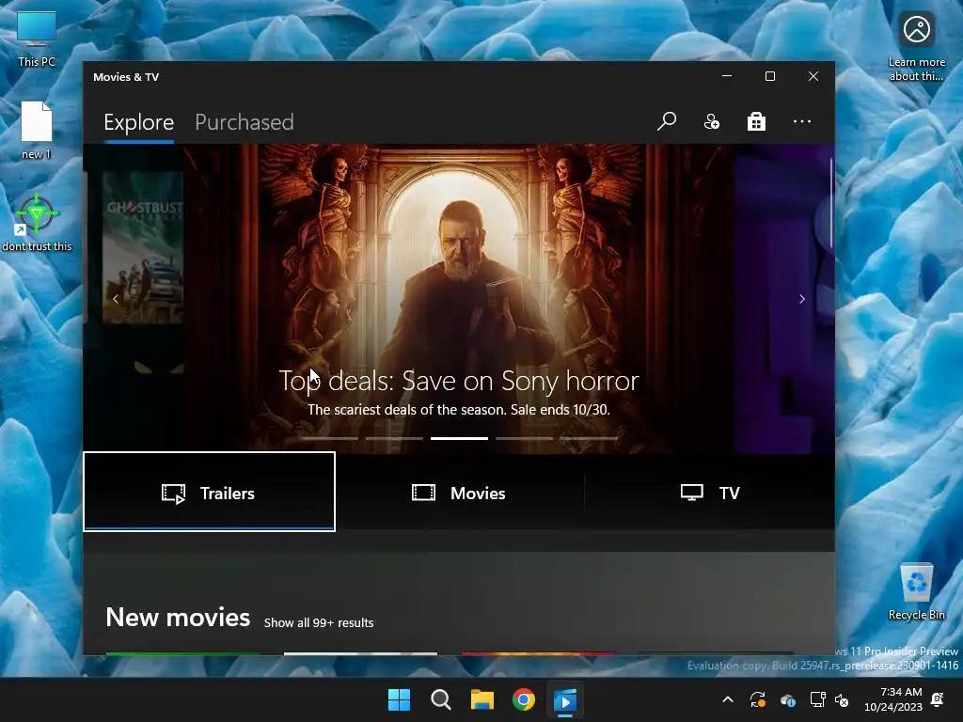The width and height of the screenshot is (963, 722).
Task: Open the Sony horror deals banner
Action: pyautogui.click(x=459, y=299)
